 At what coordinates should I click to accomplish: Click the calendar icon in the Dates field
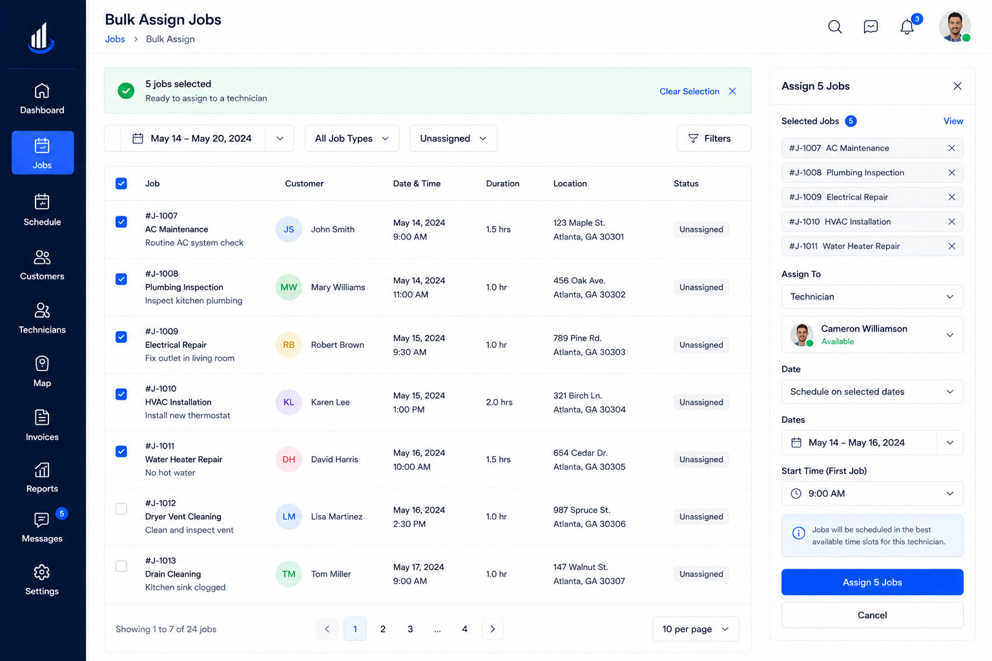point(796,442)
